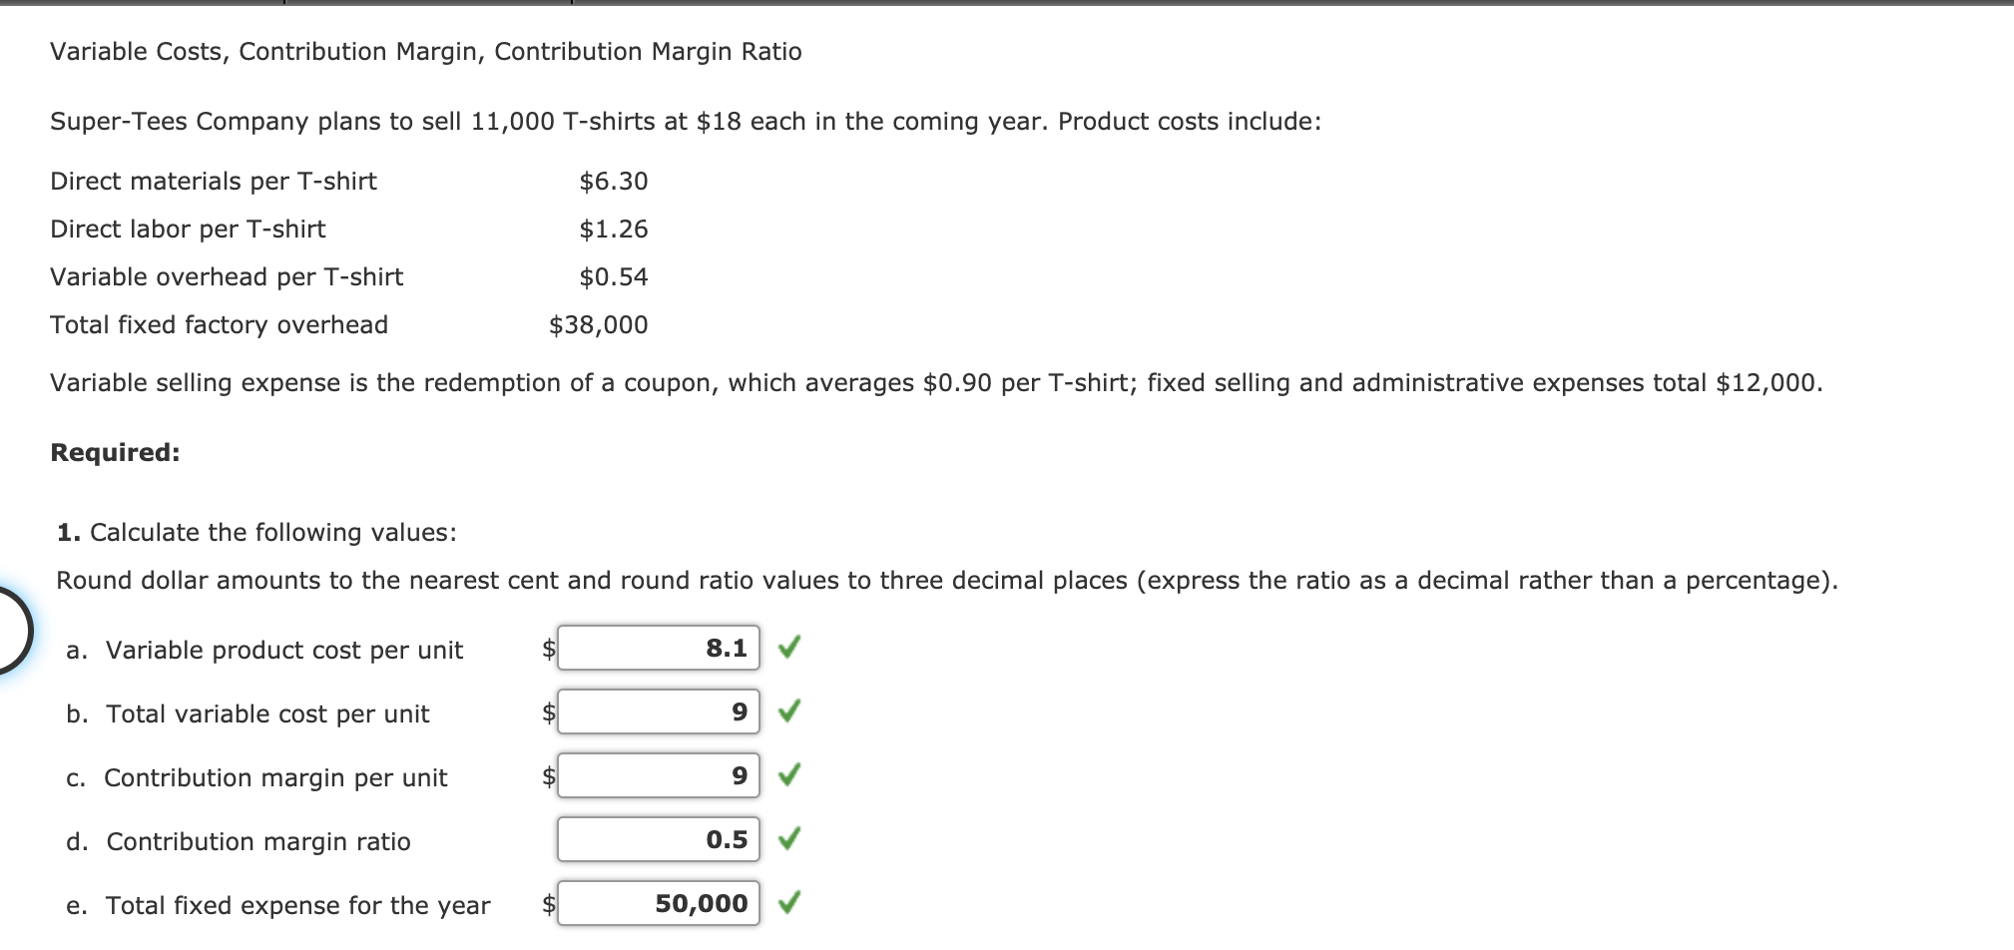Select the Contribution margin ratio field showing 0.5
Viewport: 2014px width, 950px height.
[x=659, y=840]
